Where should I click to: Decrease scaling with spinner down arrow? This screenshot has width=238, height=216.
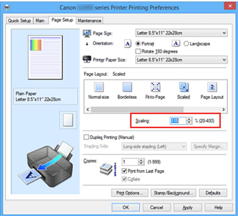click(189, 122)
